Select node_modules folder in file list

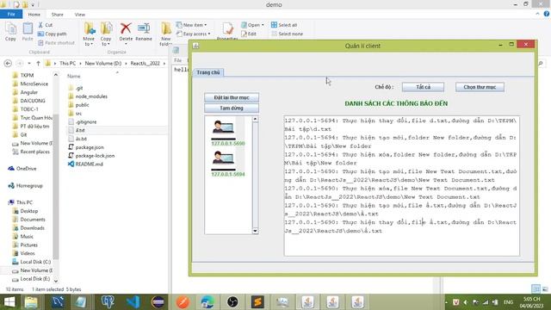(x=91, y=96)
